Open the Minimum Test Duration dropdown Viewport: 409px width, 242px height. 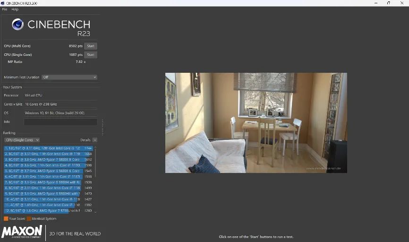(69, 77)
